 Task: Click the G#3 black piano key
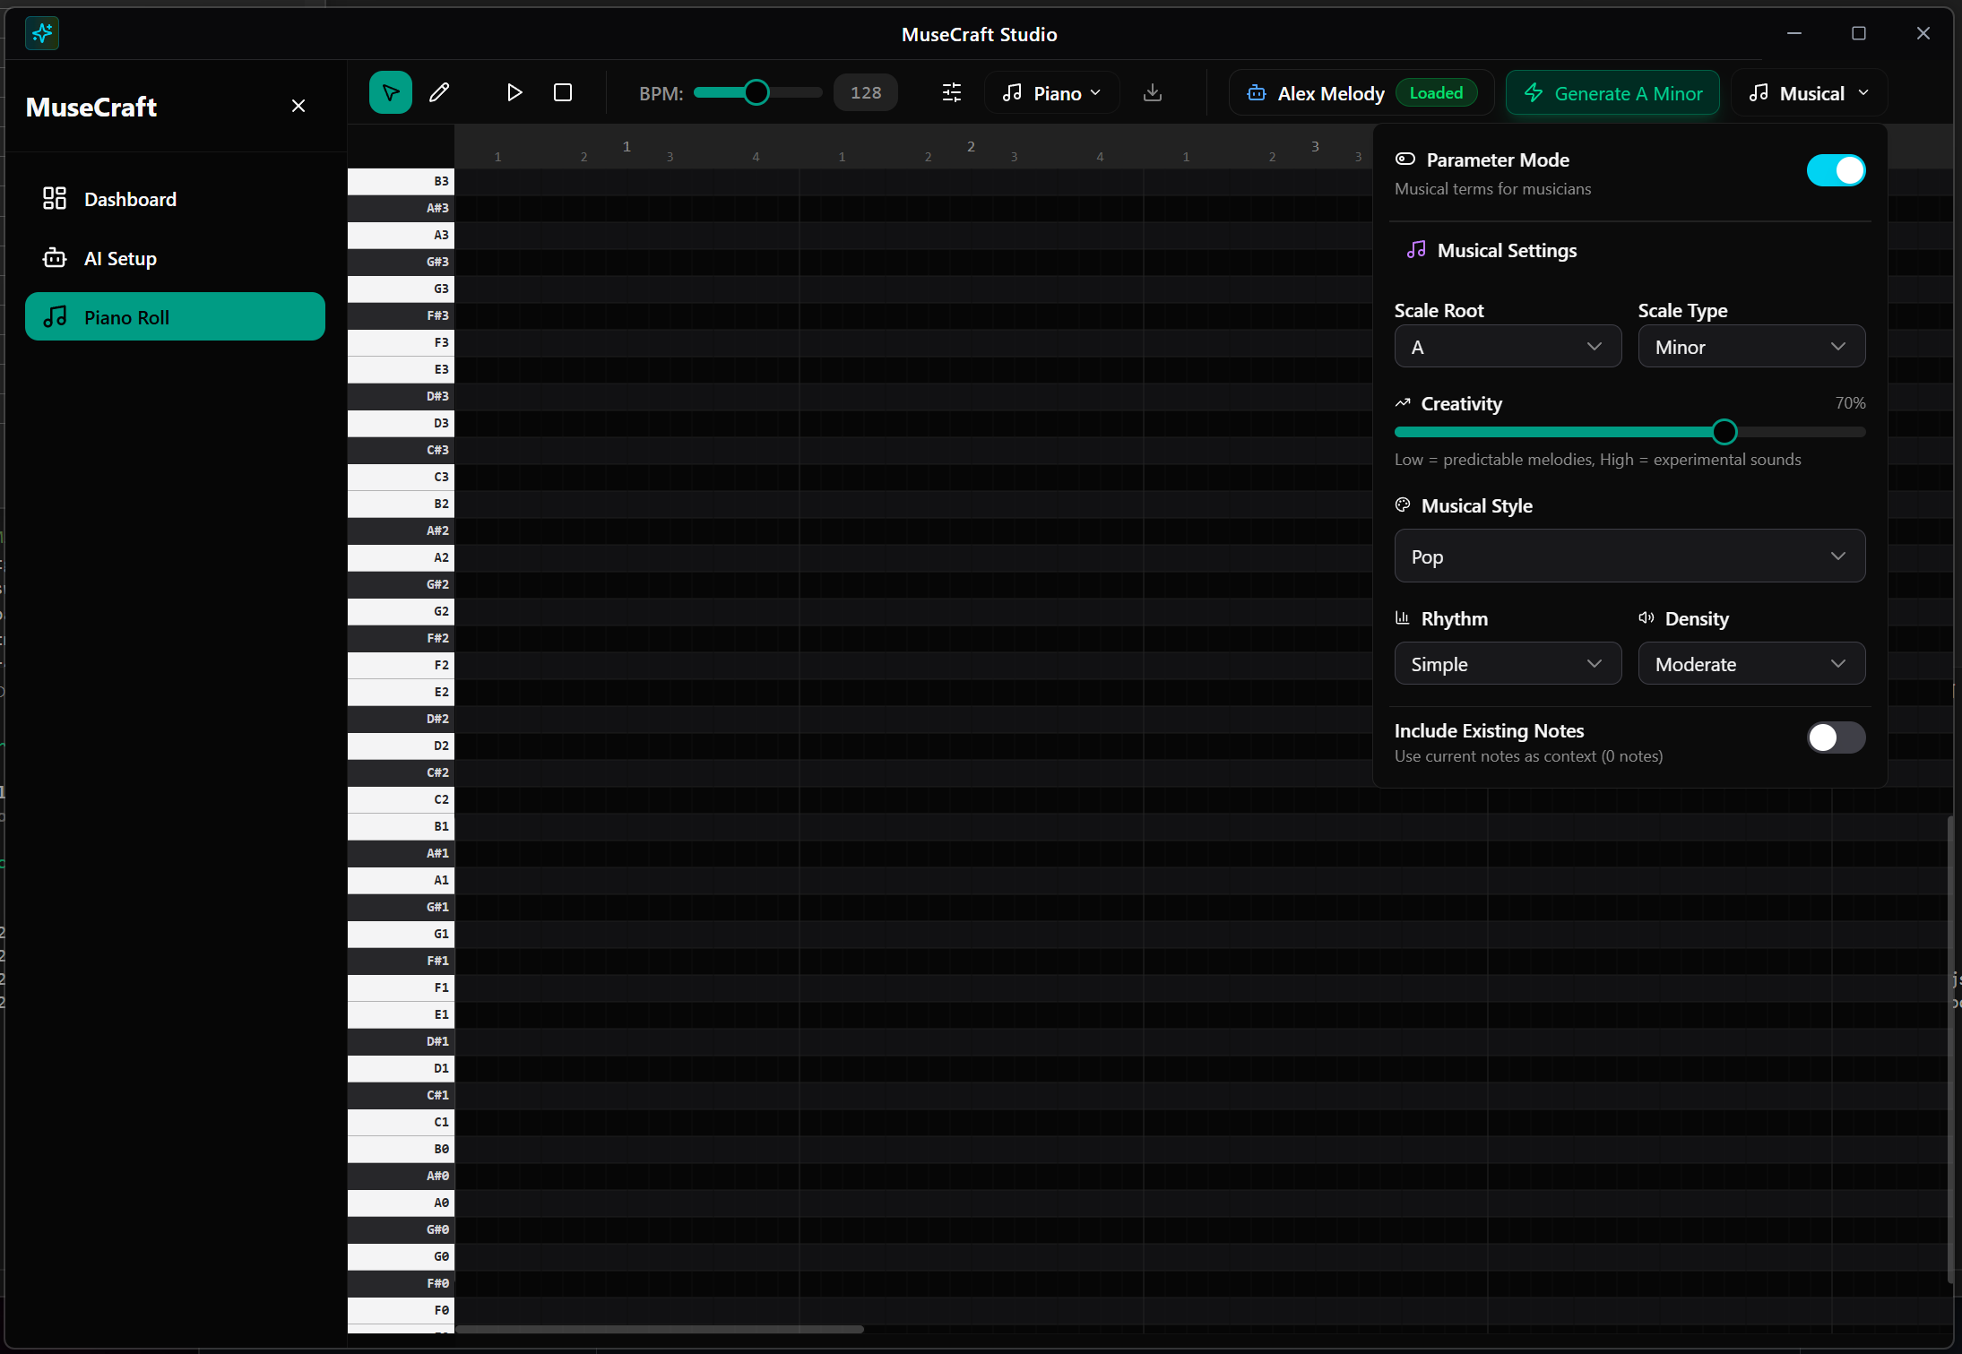click(x=401, y=262)
